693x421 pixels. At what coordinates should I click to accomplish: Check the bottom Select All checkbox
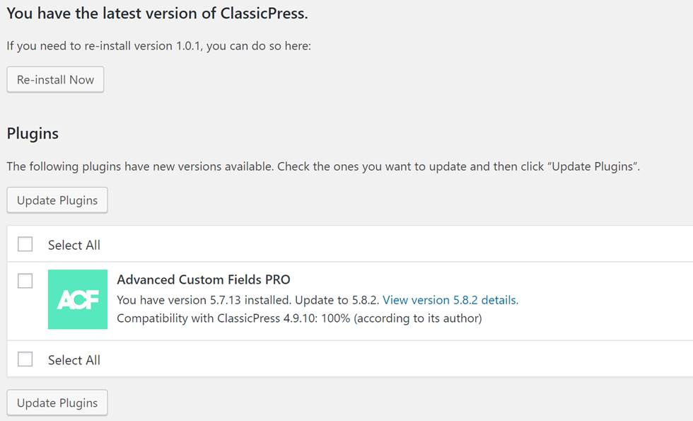pos(25,359)
